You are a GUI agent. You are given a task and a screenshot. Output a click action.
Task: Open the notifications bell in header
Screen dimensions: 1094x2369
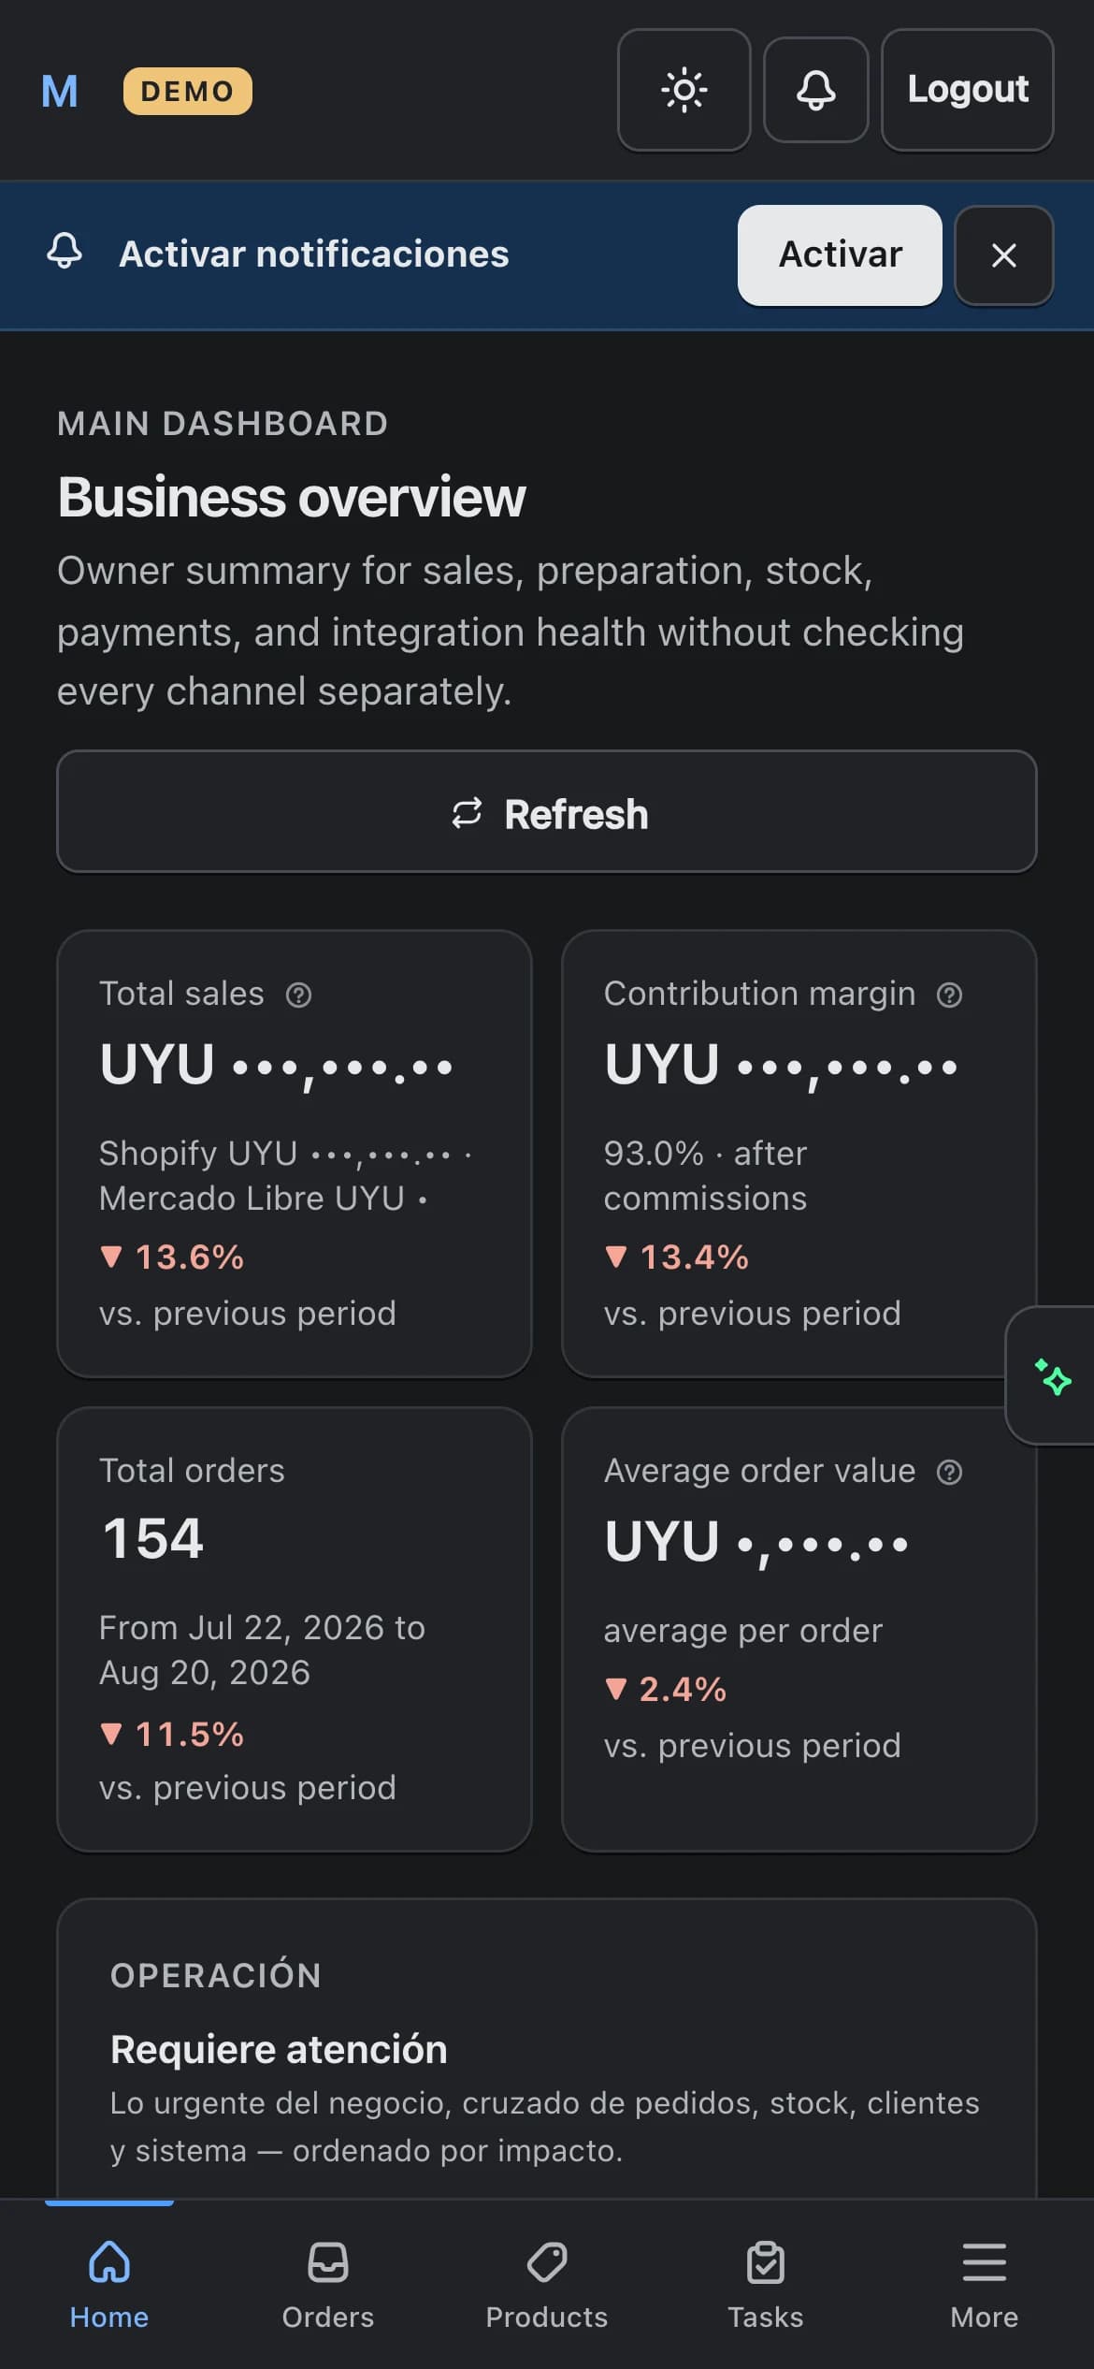815,90
